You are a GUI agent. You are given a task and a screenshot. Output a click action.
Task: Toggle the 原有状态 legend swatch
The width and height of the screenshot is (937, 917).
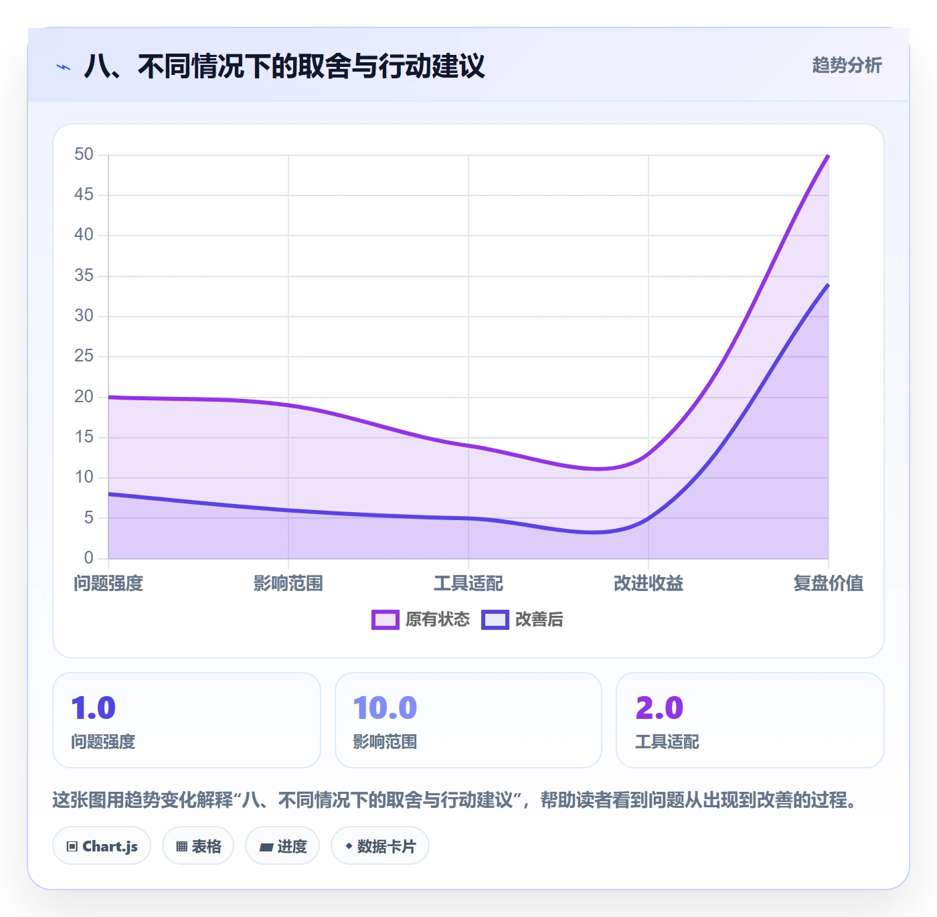pos(385,620)
